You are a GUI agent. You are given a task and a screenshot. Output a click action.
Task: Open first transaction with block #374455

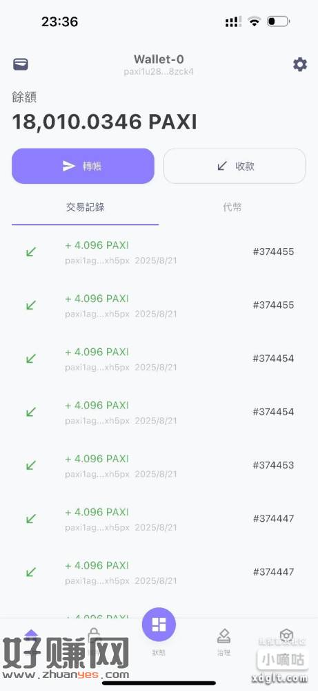point(159,252)
